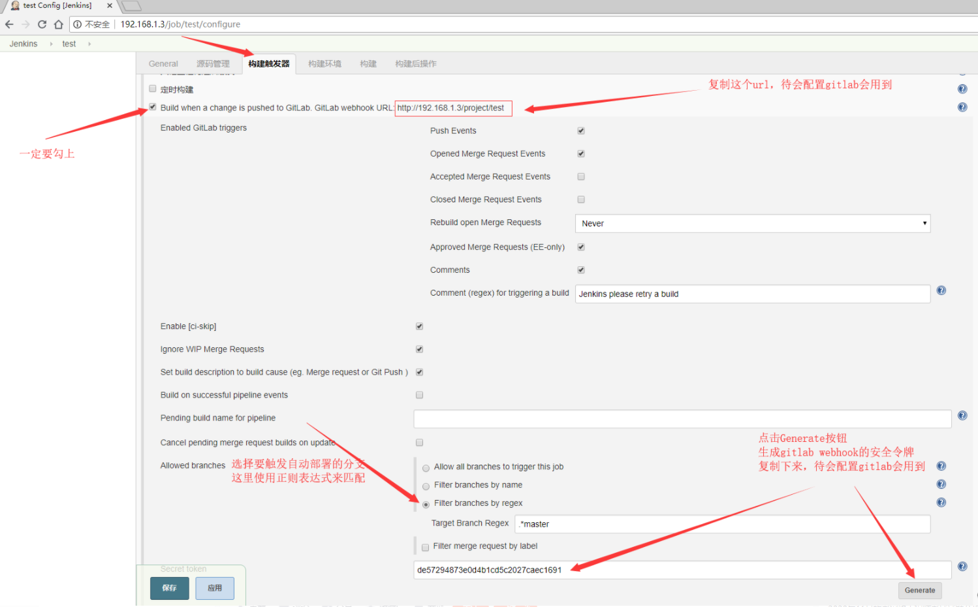The height and width of the screenshot is (607, 978).
Task: Reload the Jenkins configure page
Action: pos(42,24)
